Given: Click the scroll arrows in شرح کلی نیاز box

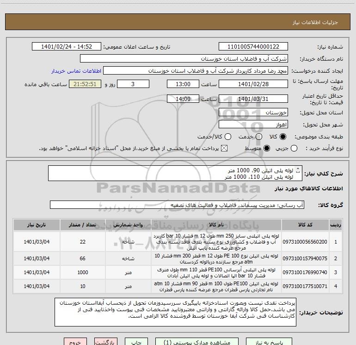Looking at the screenshot, I should (x=298, y=170).
